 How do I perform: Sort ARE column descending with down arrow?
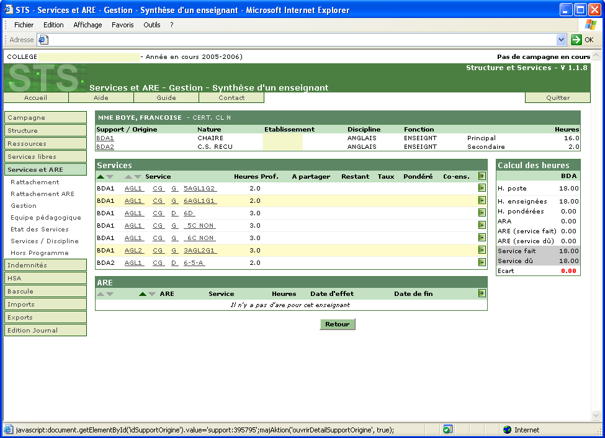coord(152,294)
